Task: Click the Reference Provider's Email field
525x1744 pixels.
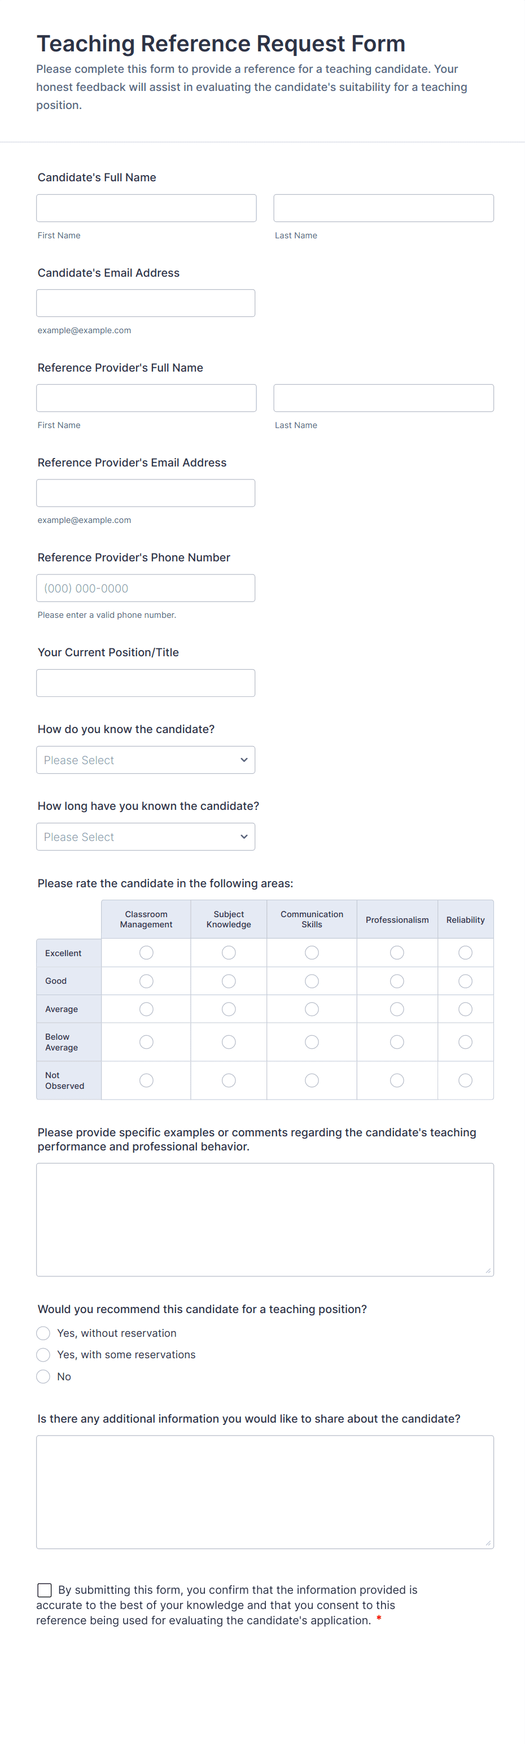Action: [146, 492]
